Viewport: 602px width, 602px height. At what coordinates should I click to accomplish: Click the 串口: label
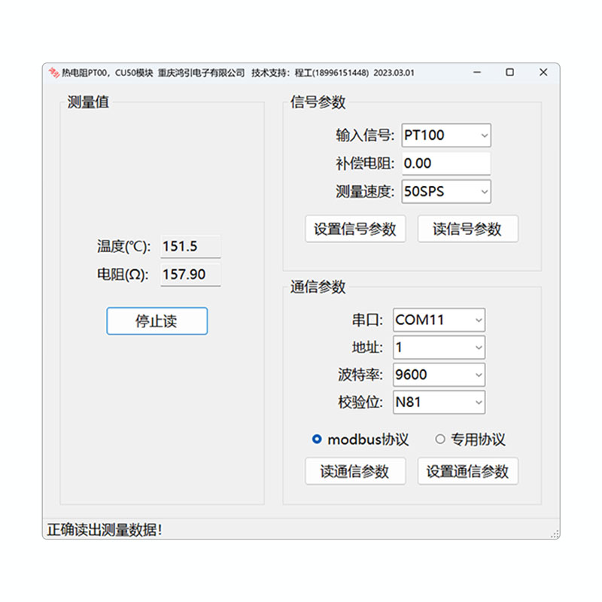[367, 320]
